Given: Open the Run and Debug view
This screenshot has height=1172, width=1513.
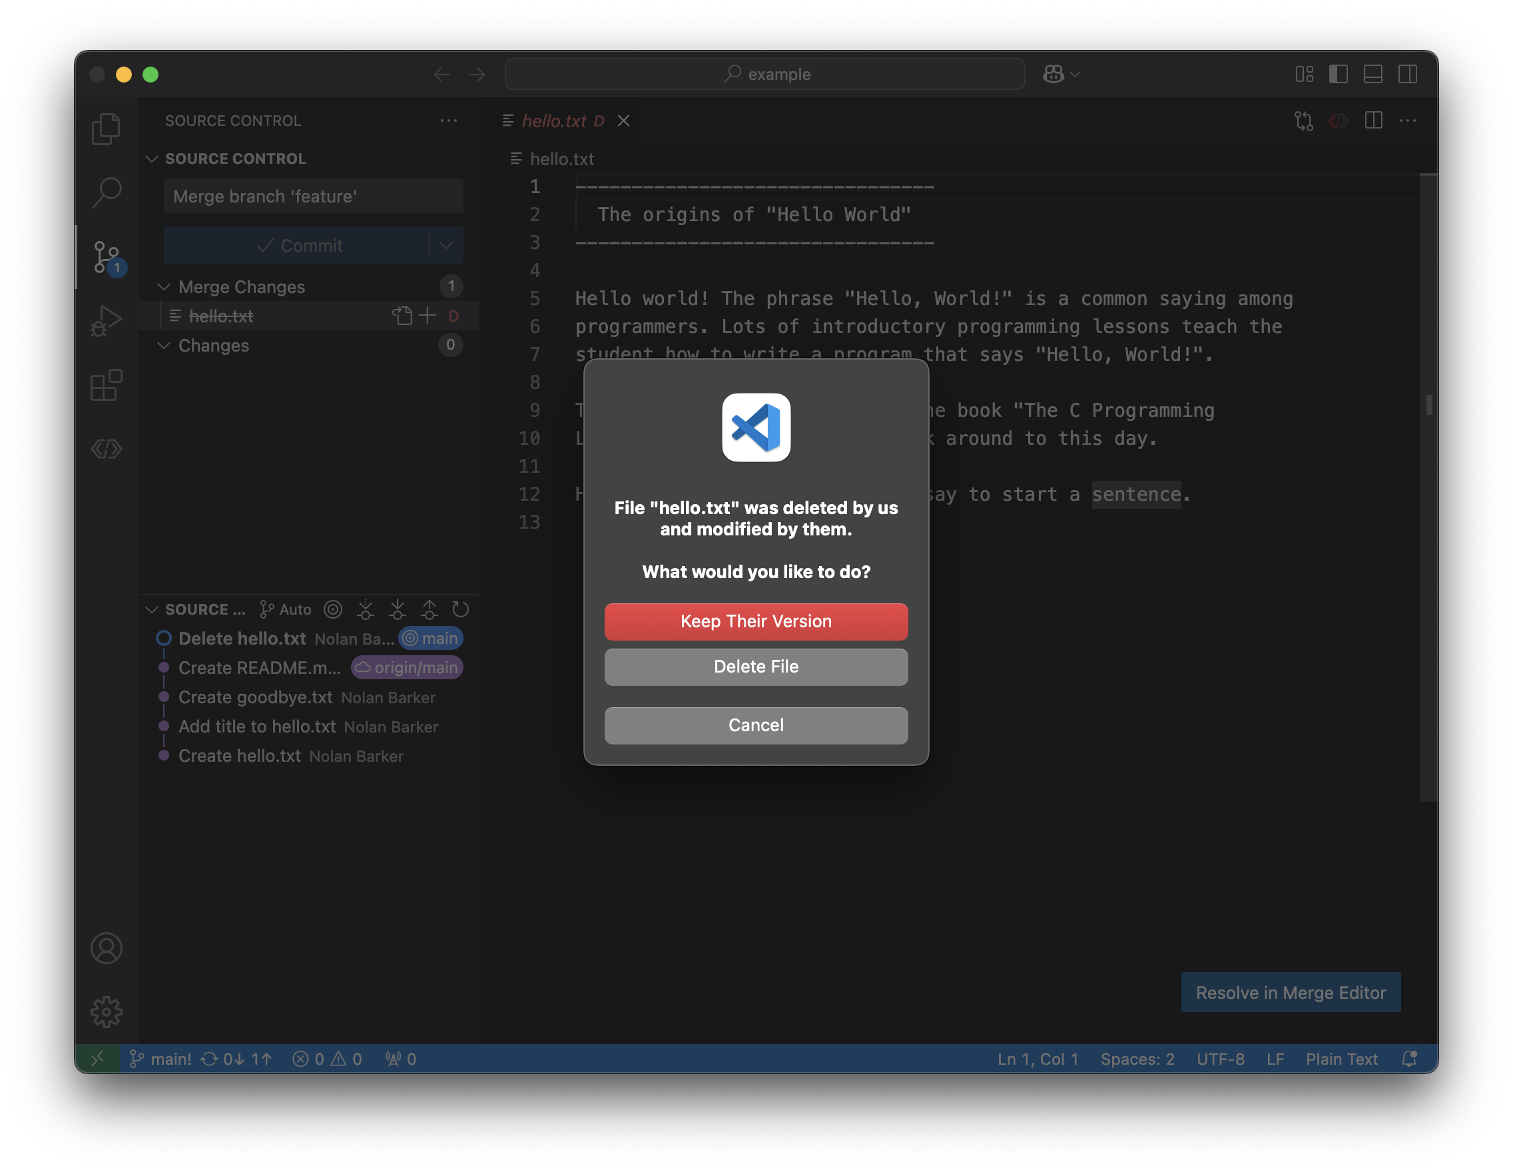Looking at the screenshot, I should point(106,321).
